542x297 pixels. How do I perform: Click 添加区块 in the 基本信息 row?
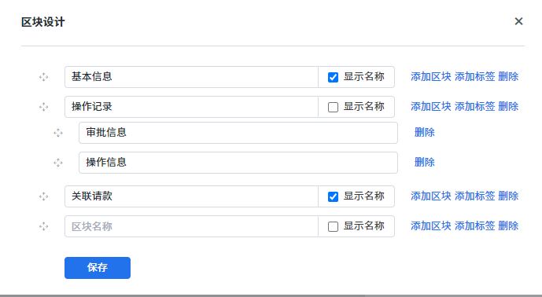click(x=431, y=77)
